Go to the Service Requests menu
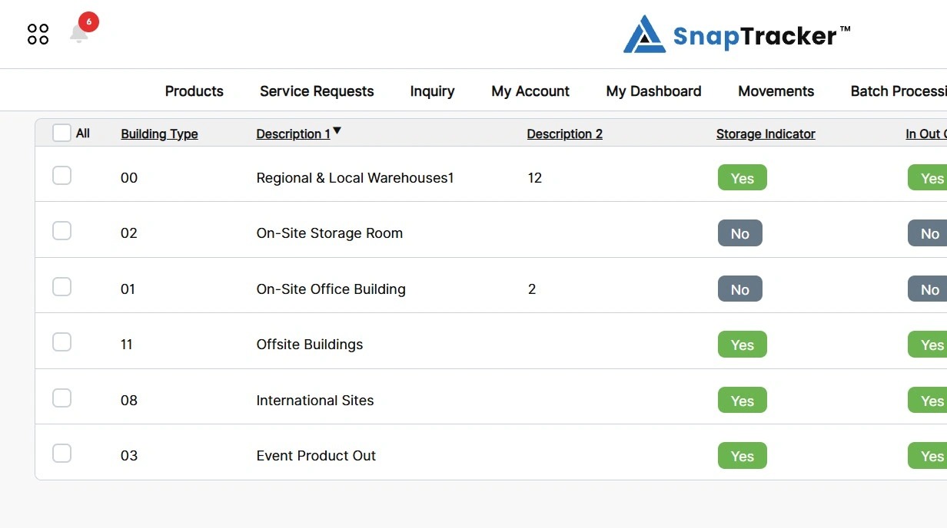The width and height of the screenshot is (947, 528). pyautogui.click(x=317, y=91)
